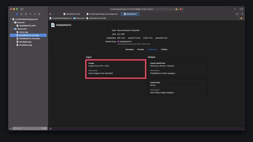Toggle the debug area at bottom
Screen dimensions: 253x142
tap(51, 128)
